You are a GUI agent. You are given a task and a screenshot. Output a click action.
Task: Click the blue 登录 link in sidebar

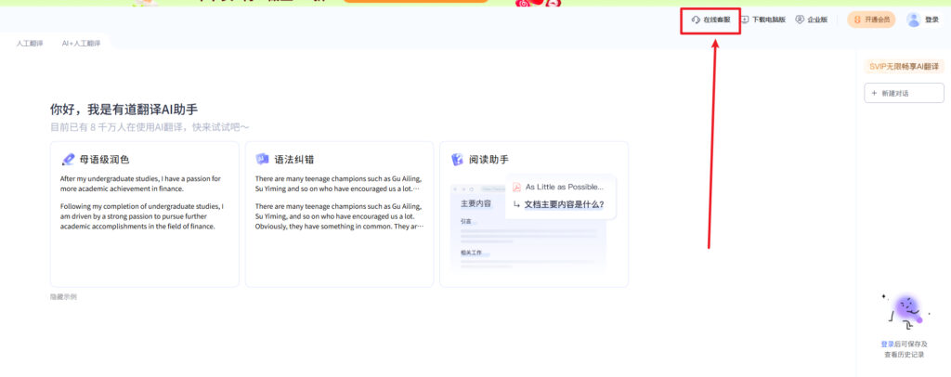[x=888, y=344]
